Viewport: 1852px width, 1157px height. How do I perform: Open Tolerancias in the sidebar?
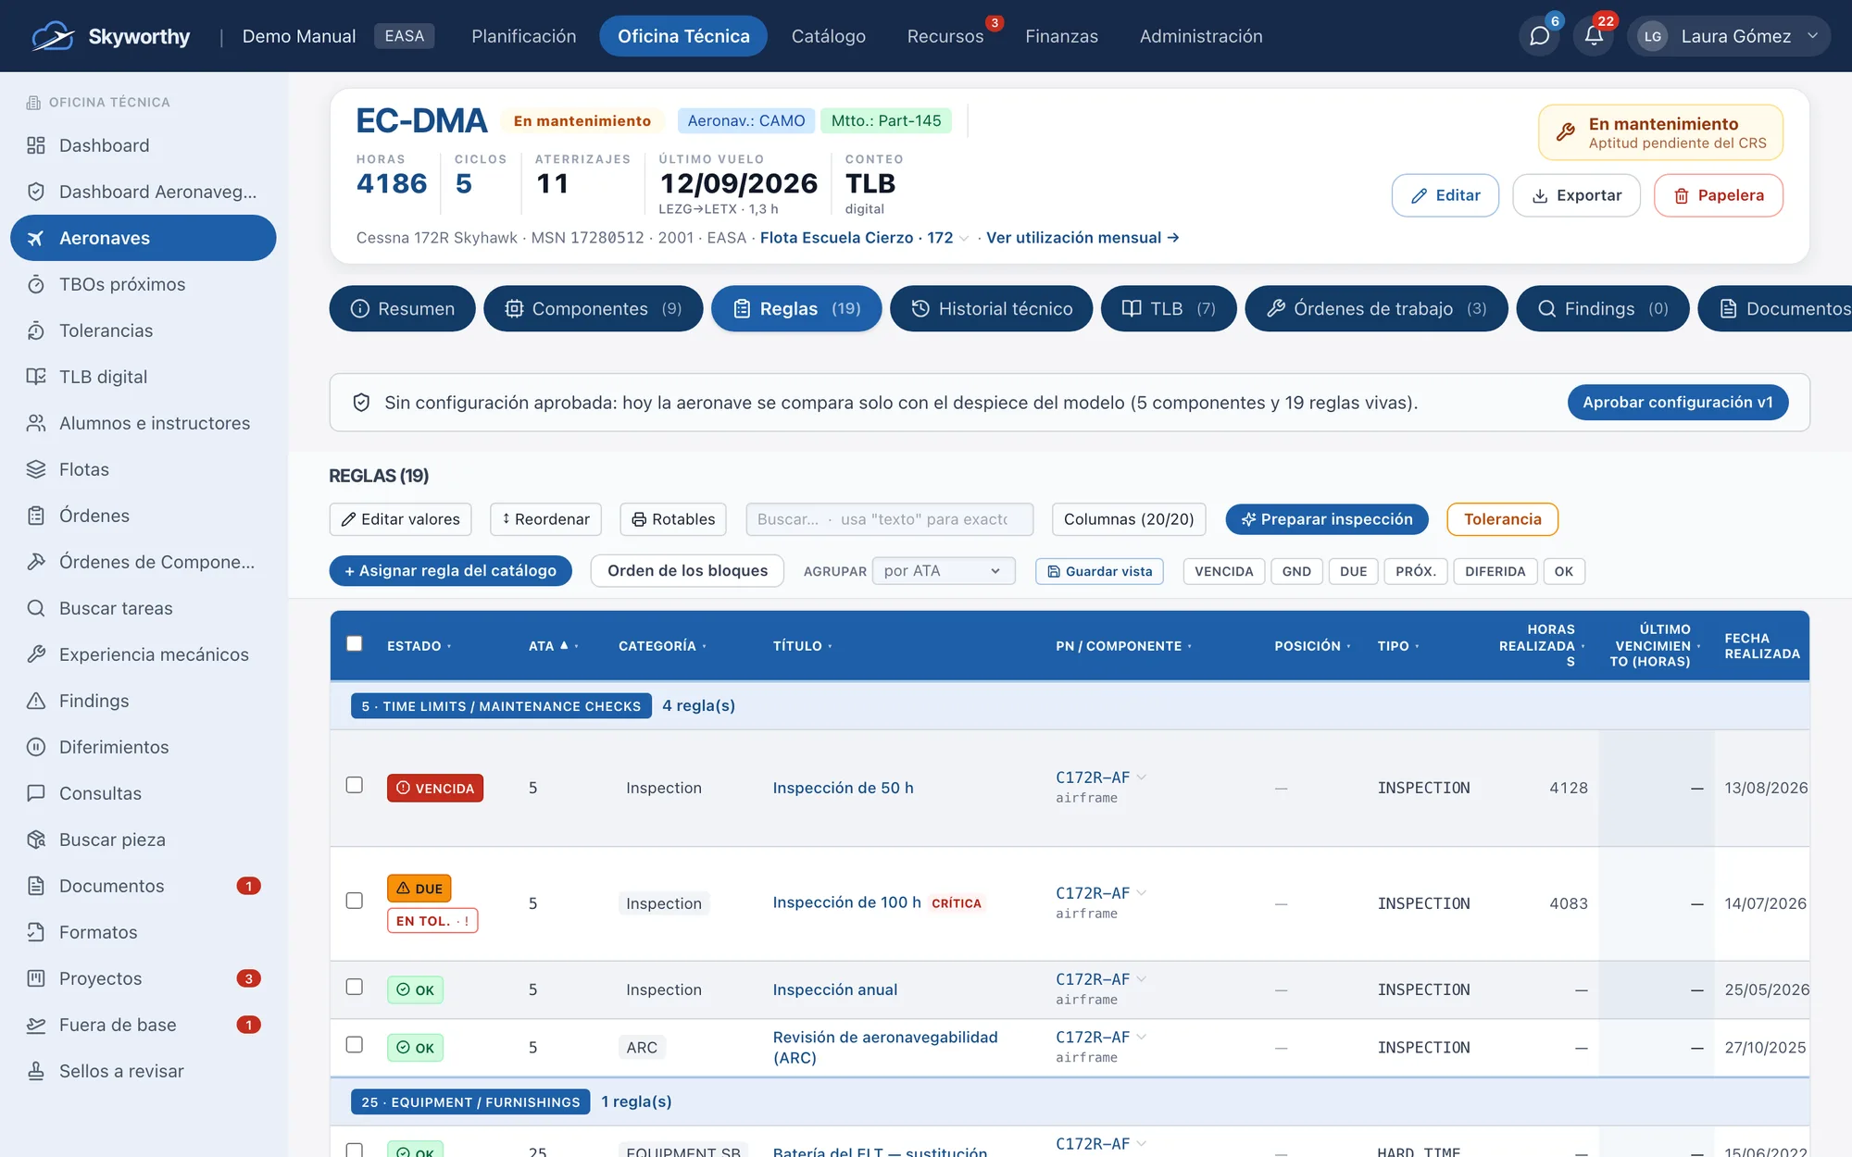[x=144, y=330]
